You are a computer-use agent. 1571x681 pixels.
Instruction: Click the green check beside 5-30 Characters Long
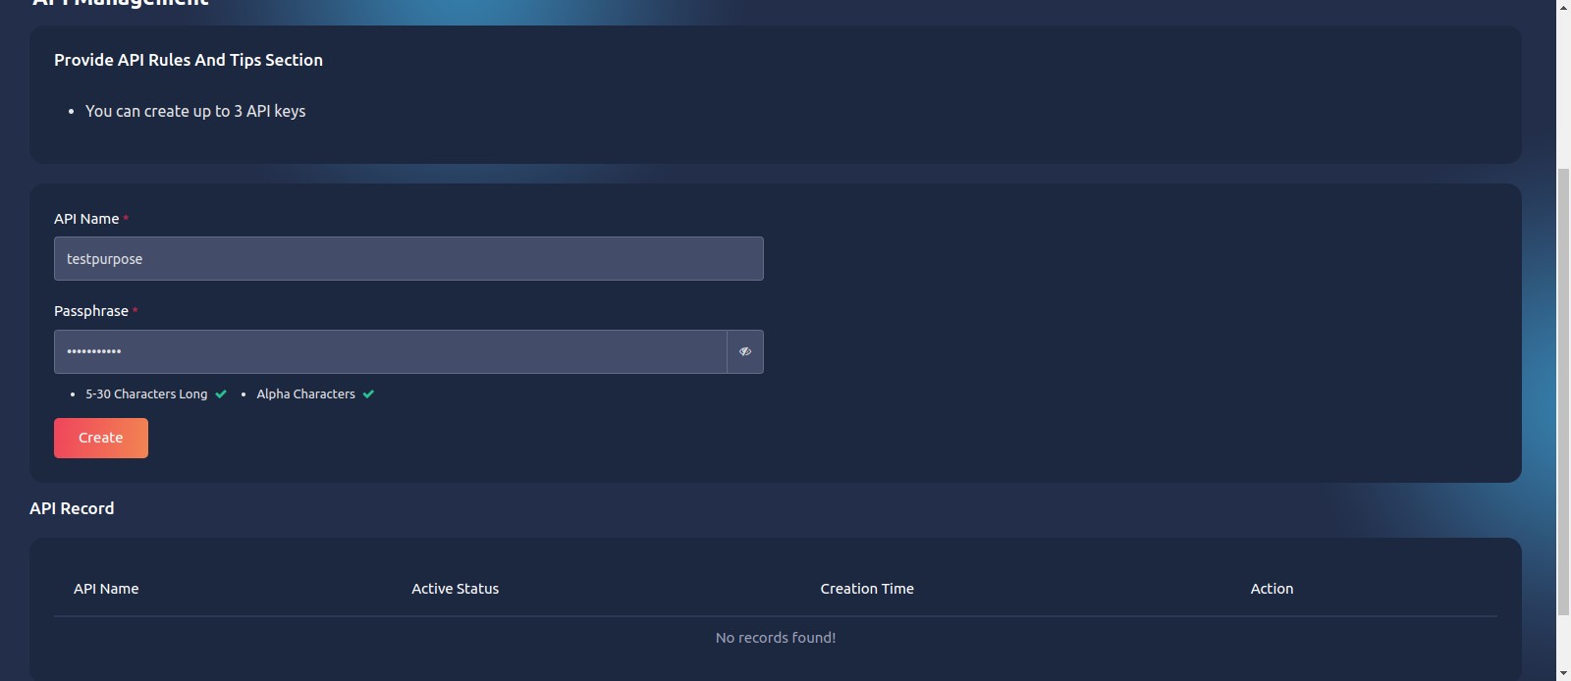point(221,394)
